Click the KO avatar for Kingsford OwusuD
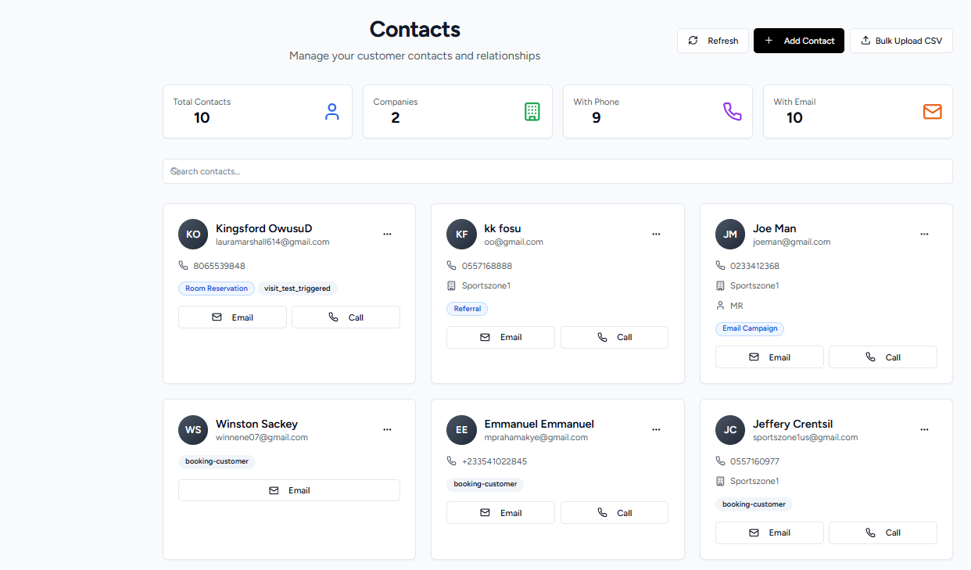 193,234
